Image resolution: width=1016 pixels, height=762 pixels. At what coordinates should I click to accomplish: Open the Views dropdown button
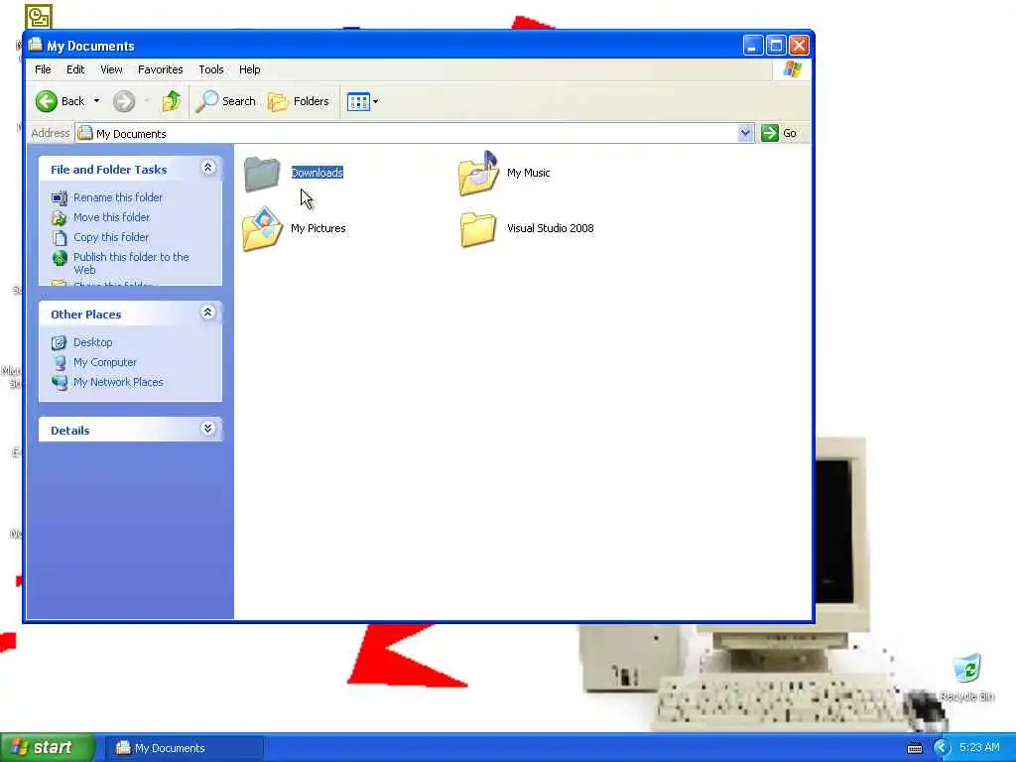362,101
